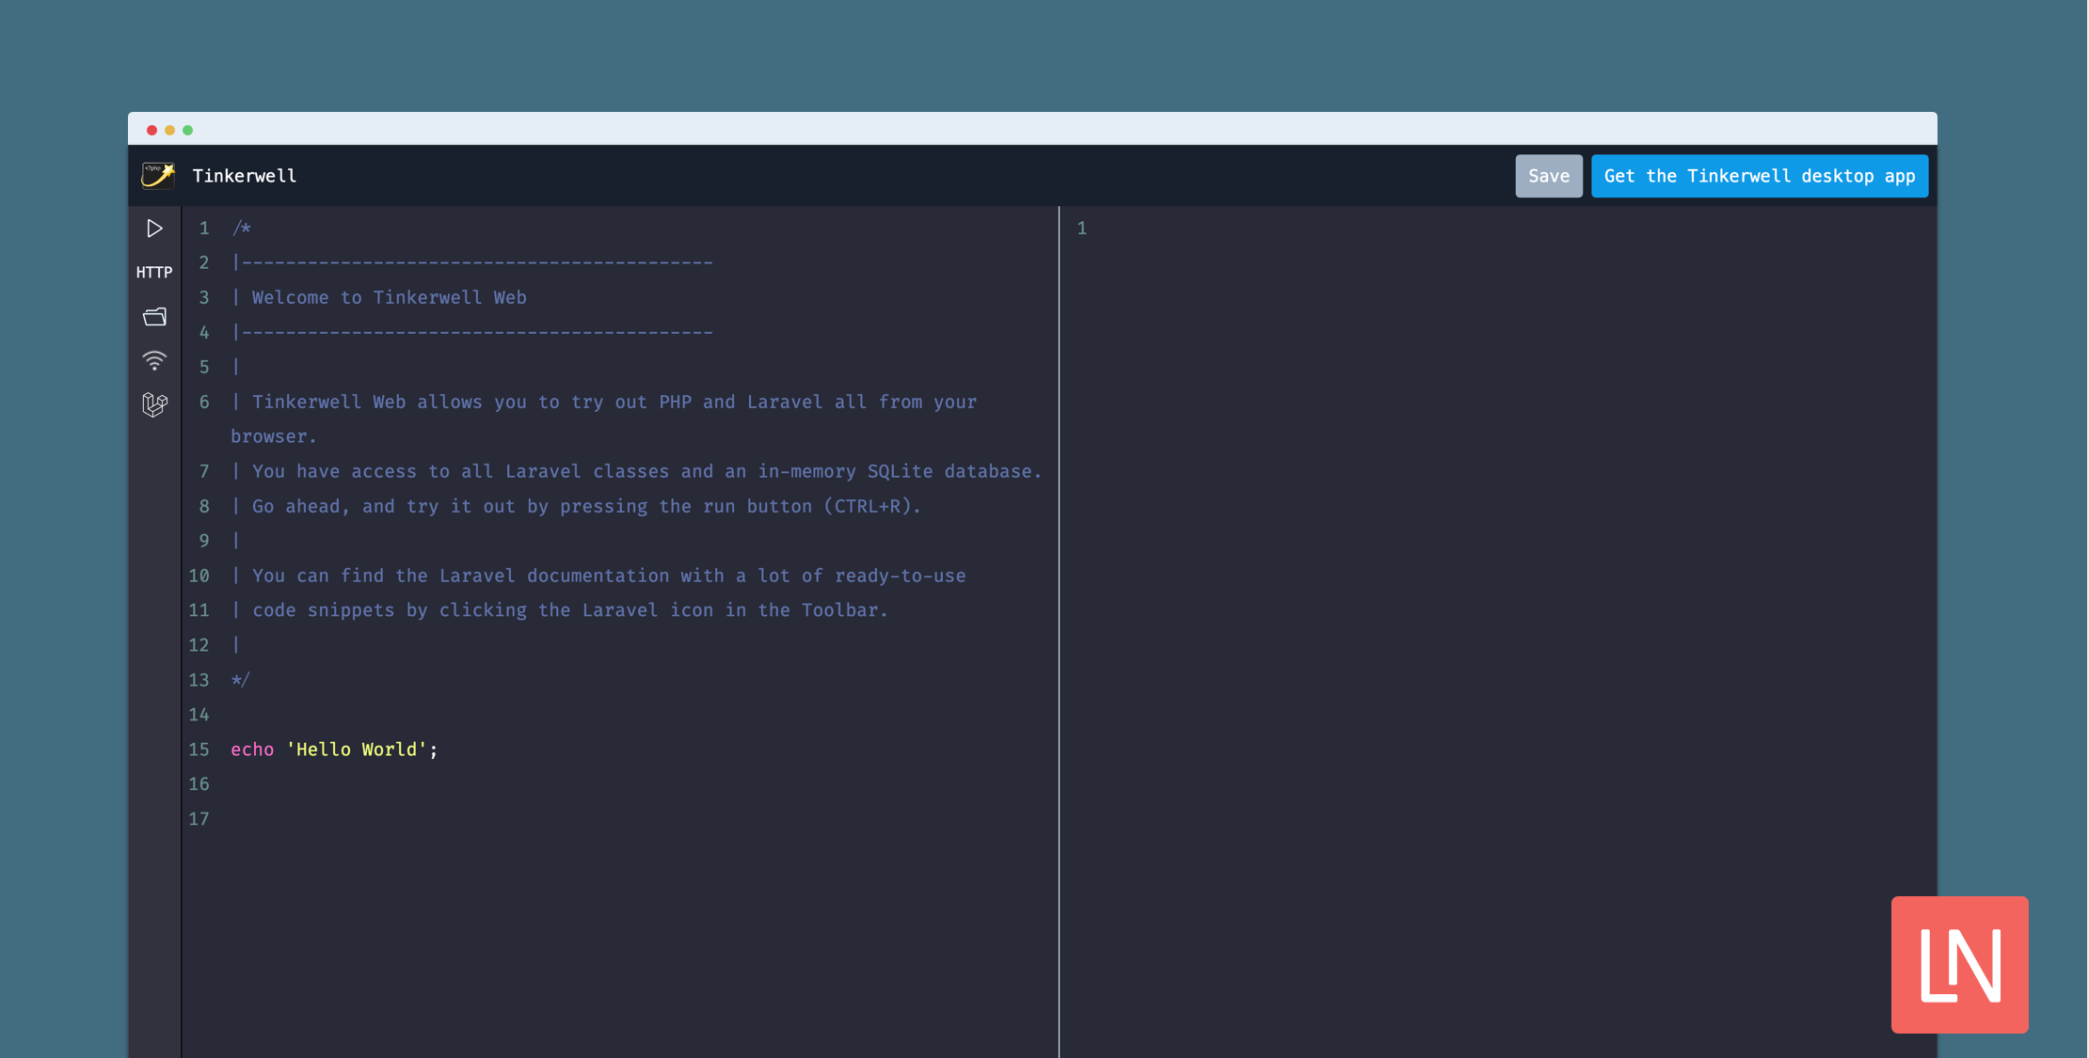Select the run arrow at sidebar top

pyautogui.click(x=154, y=228)
